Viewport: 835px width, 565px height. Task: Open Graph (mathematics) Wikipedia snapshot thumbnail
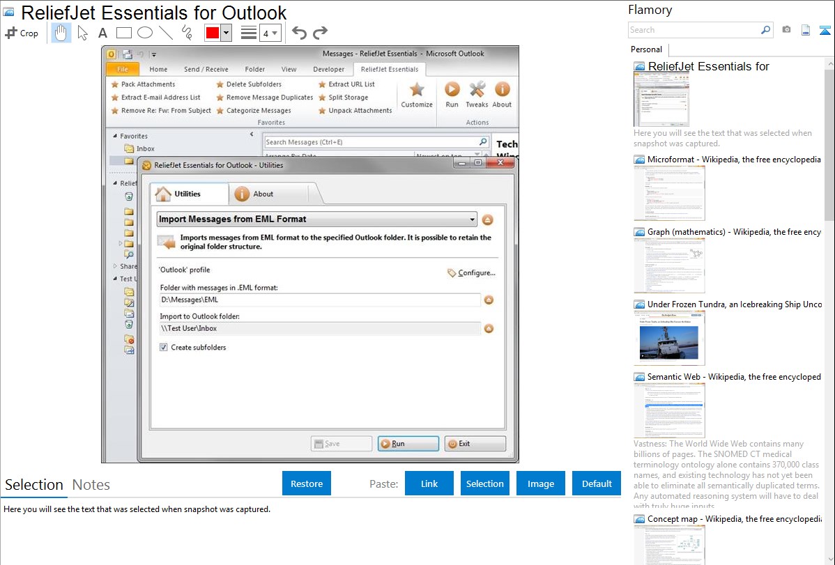pos(669,265)
